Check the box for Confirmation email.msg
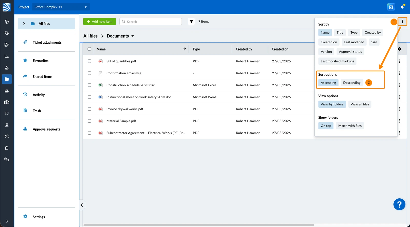 (89, 73)
